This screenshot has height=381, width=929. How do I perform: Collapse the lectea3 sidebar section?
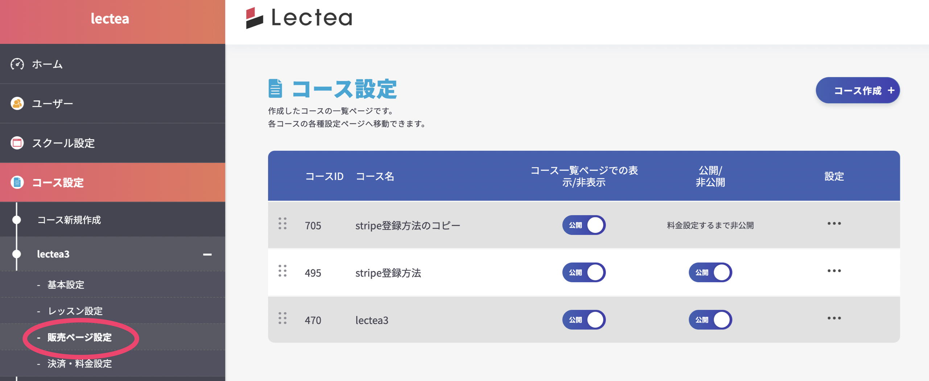[x=207, y=255]
